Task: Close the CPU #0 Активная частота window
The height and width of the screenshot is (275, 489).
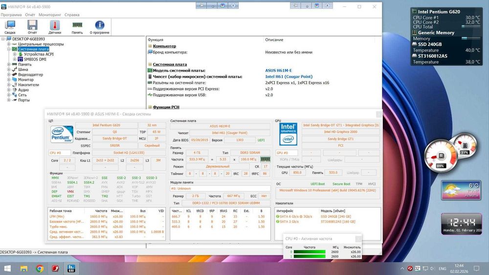Action: 358,238
